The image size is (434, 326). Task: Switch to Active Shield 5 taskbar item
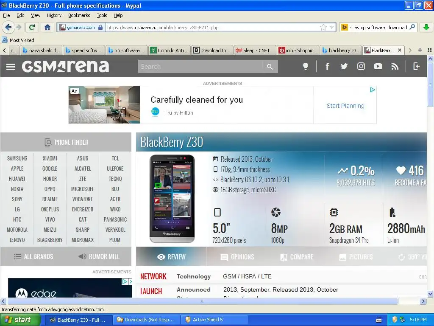214,320
